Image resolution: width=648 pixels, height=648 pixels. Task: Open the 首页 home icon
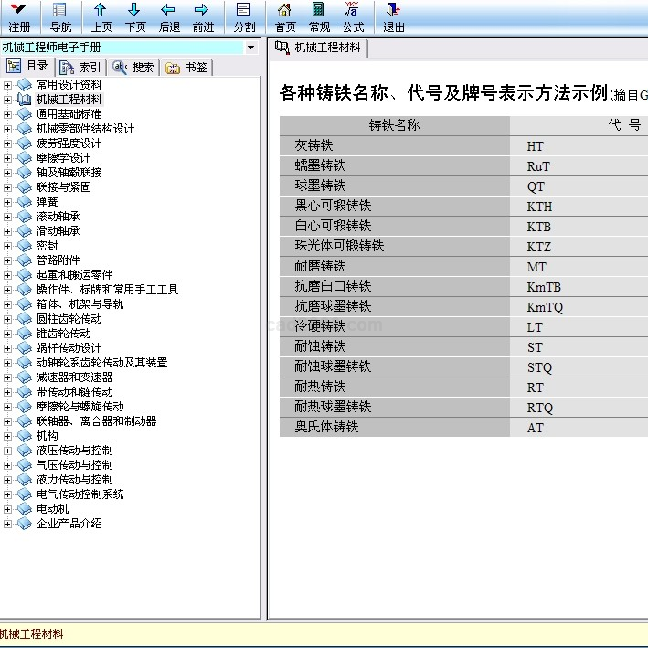pyautogui.click(x=285, y=16)
